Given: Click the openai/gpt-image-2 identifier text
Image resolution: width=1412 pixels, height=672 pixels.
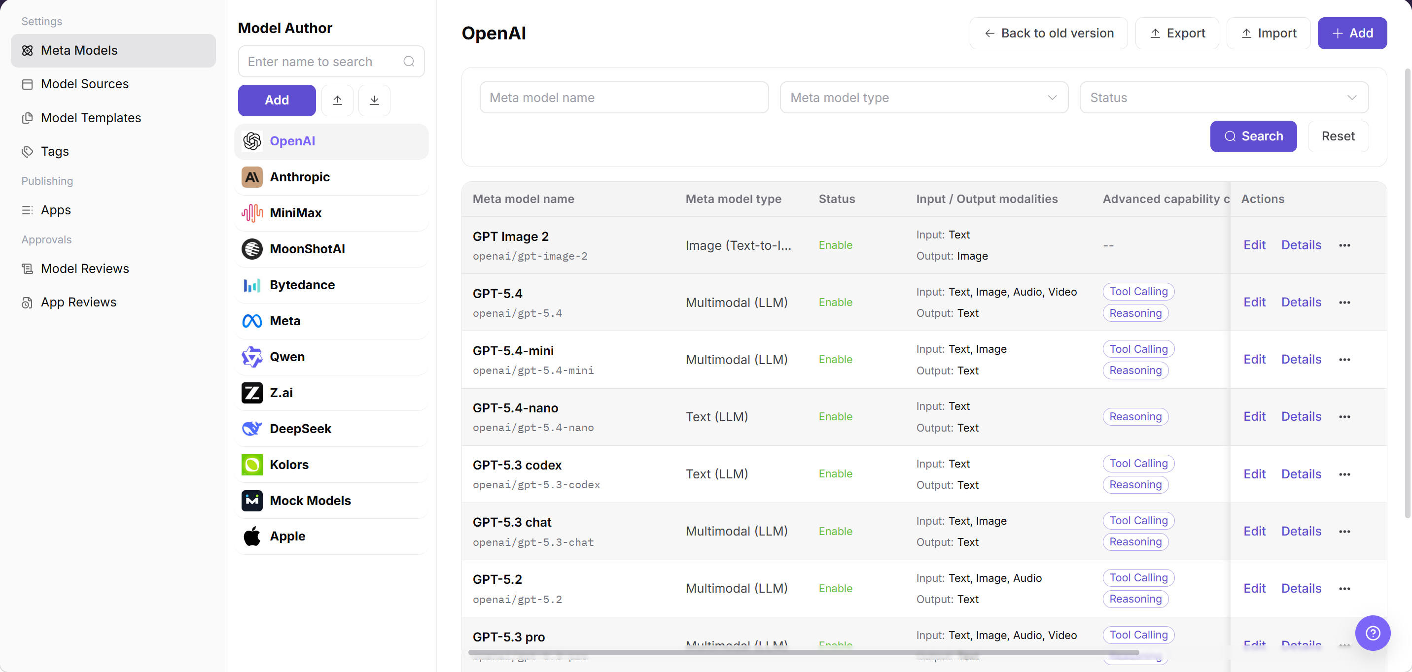Looking at the screenshot, I should pyautogui.click(x=529, y=256).
